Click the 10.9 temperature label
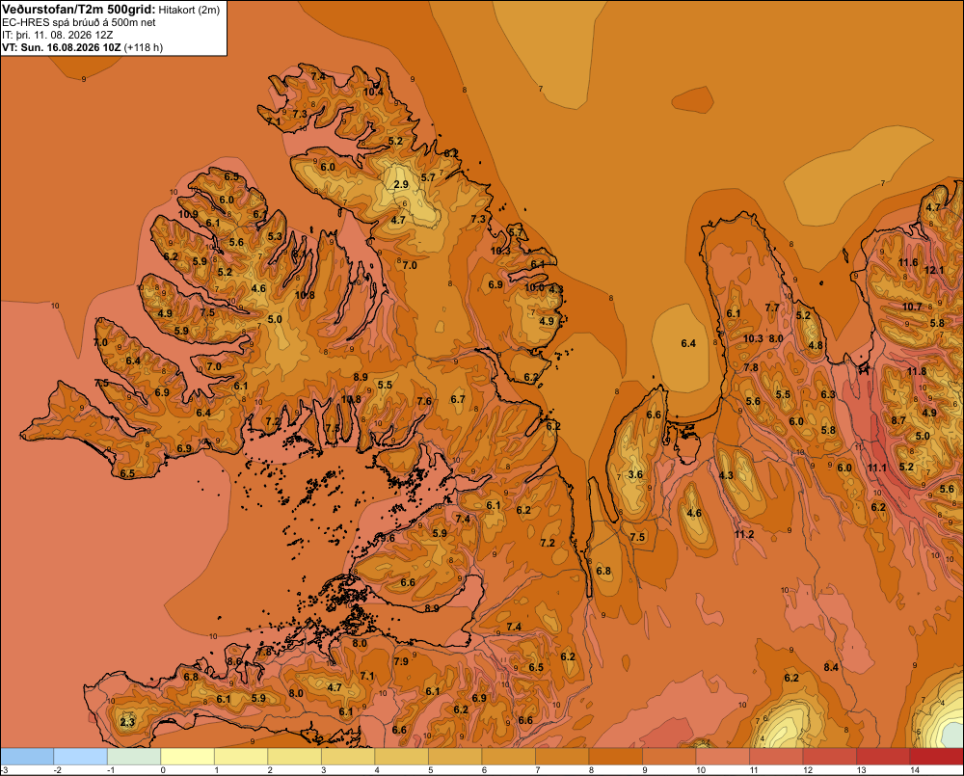Screen dimensions: 964x776 tap(188, 215)
